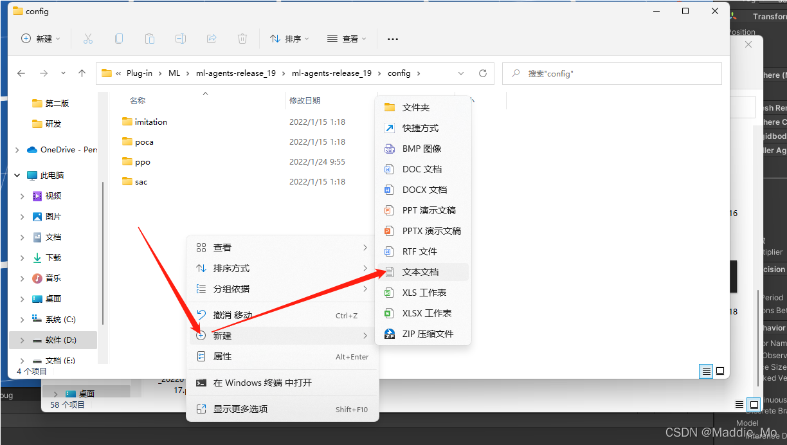Image resolution: width=787 pixels, height=445 pixels.
Task: Click the Plug-in breadcrumb segment
Action: tap(140, 73)
